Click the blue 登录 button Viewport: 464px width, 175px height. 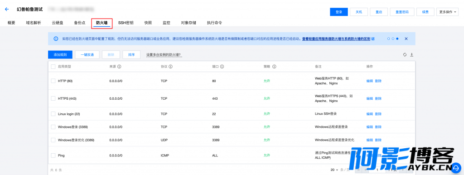tap(339, 12)
